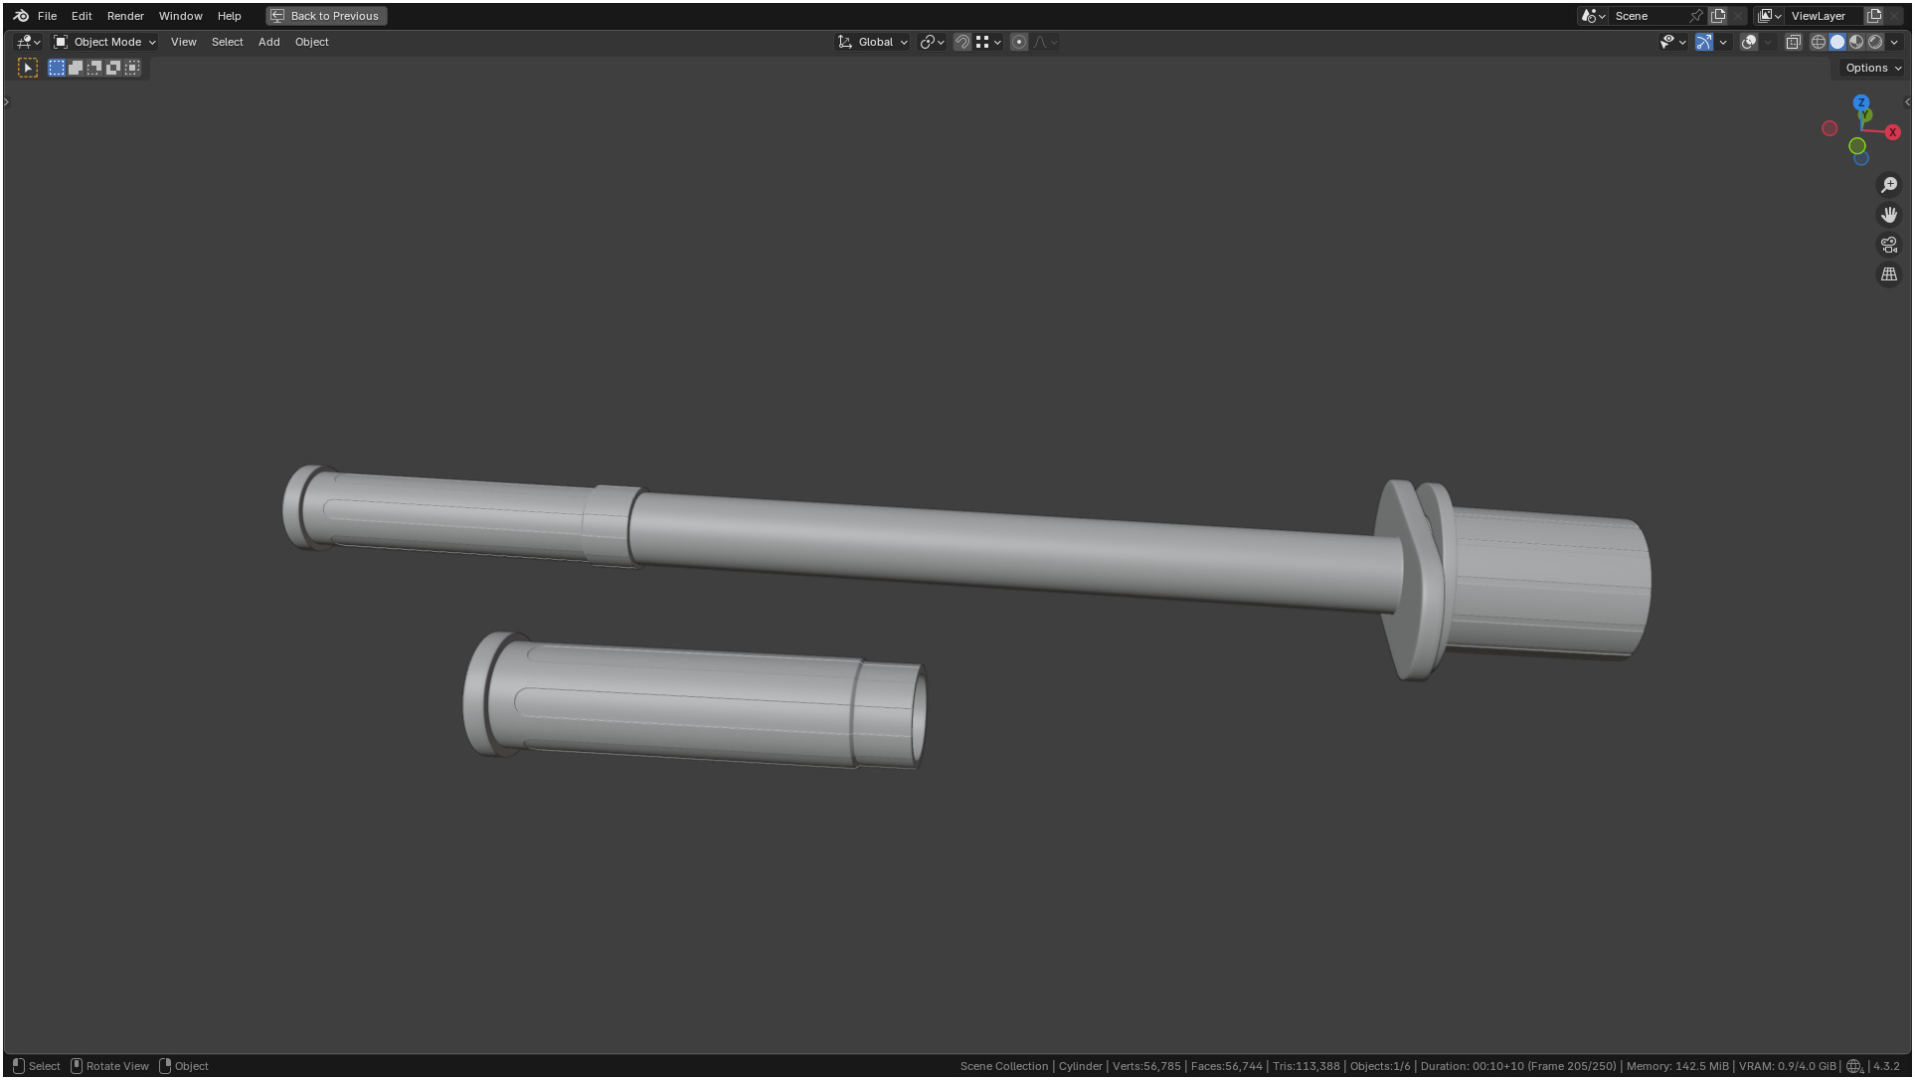Open the gizmo options dropdown arrow
Screen dimensions: 1915x1080
pyautogui.click(x=1723, y=42)
